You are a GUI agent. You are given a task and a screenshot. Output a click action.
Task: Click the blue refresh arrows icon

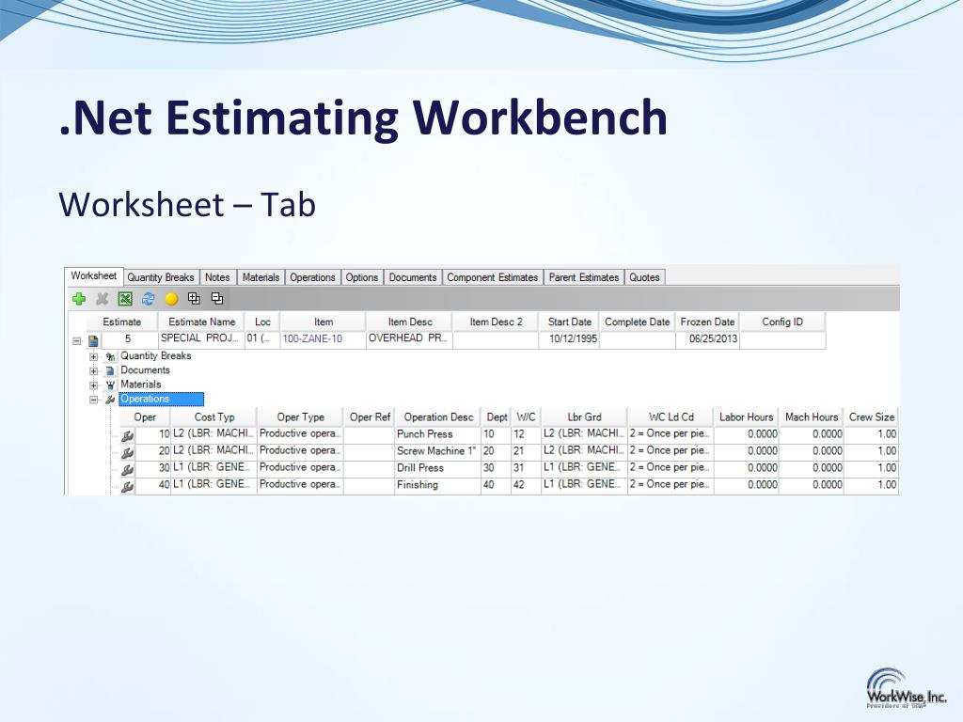pyautogui.click(x=148, y=299)
